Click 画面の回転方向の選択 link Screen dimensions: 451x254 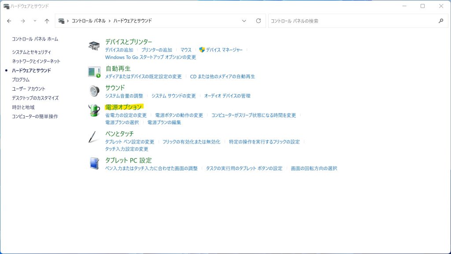tap(314, 168)
